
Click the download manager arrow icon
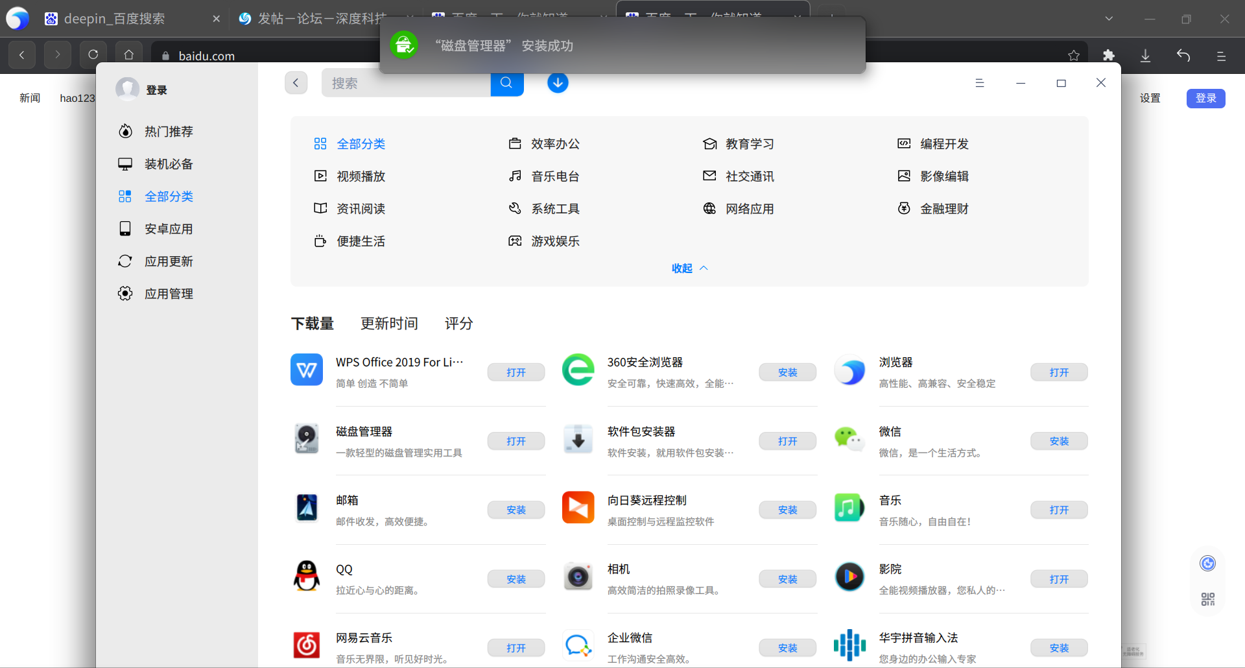tap(558, 82)
